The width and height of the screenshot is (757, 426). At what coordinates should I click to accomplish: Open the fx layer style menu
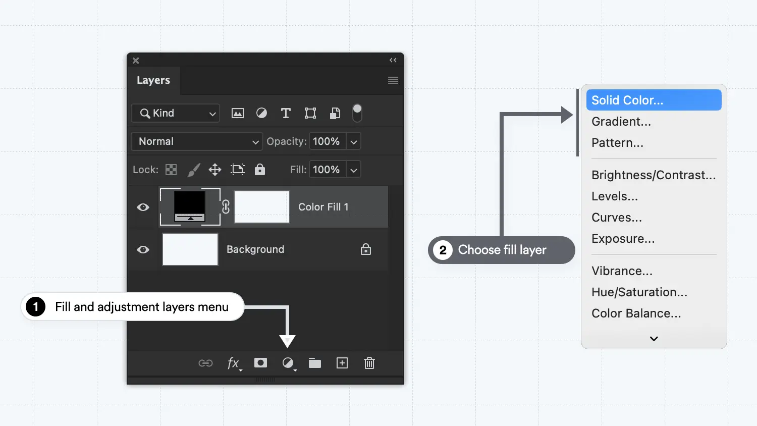tap(234, 363)
